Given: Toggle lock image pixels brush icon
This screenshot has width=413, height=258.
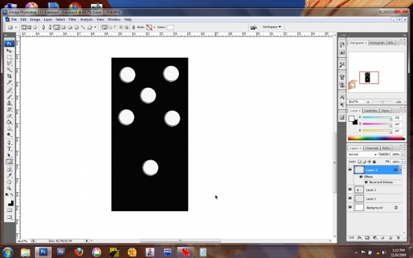Looking at the screenshot, I should click(x=365, y=162).
